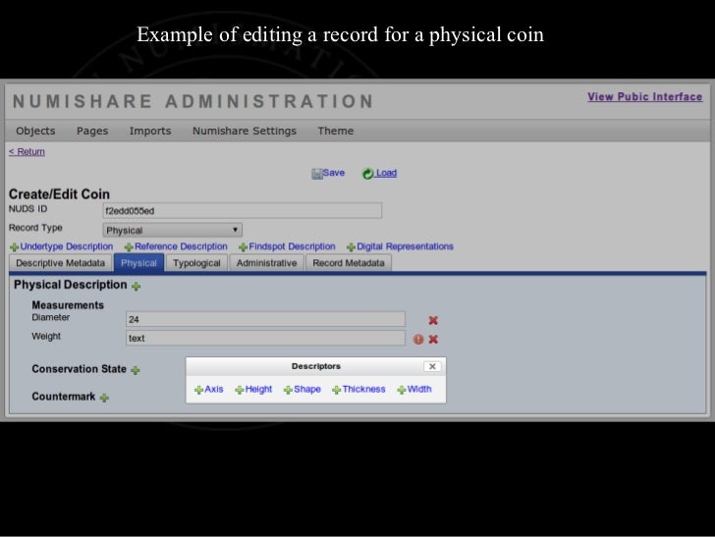Delete the Diameter measurement with red X
The image size is (715, 537).
click(433, 320)
